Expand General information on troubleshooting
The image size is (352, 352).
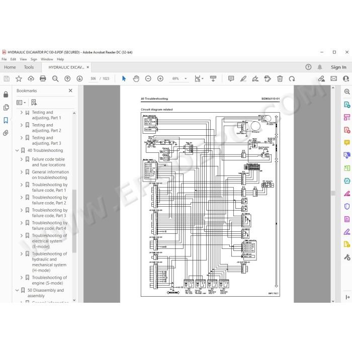tap(22, 172)
